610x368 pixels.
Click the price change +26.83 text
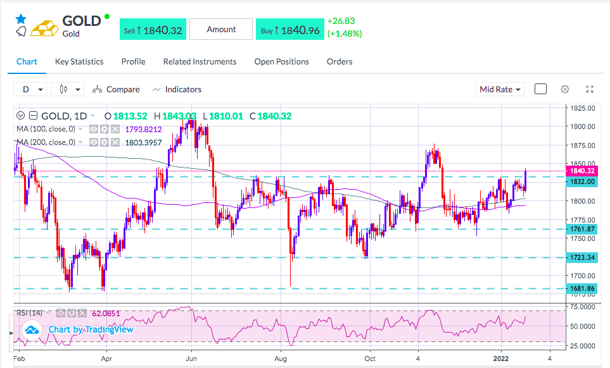341,21
